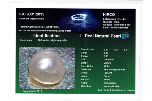Click the 'Luster' label

[84, 76]
